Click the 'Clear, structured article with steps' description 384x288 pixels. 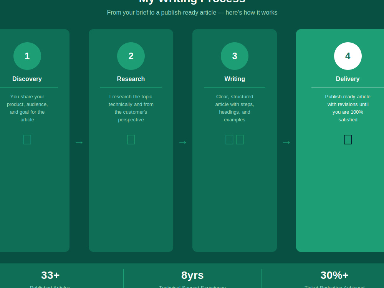[x=235, y=108]
